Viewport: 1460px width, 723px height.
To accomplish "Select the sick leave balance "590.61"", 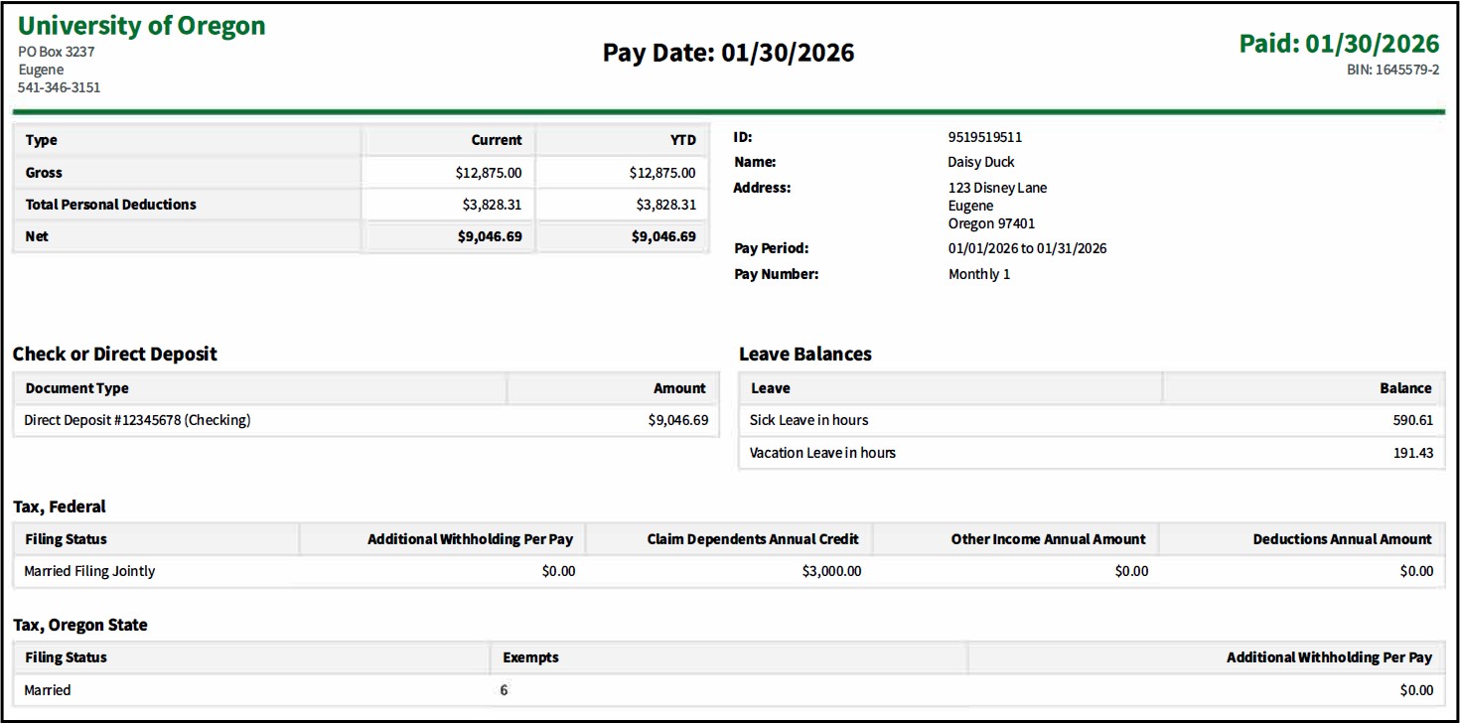I will tap(1413, 420).
